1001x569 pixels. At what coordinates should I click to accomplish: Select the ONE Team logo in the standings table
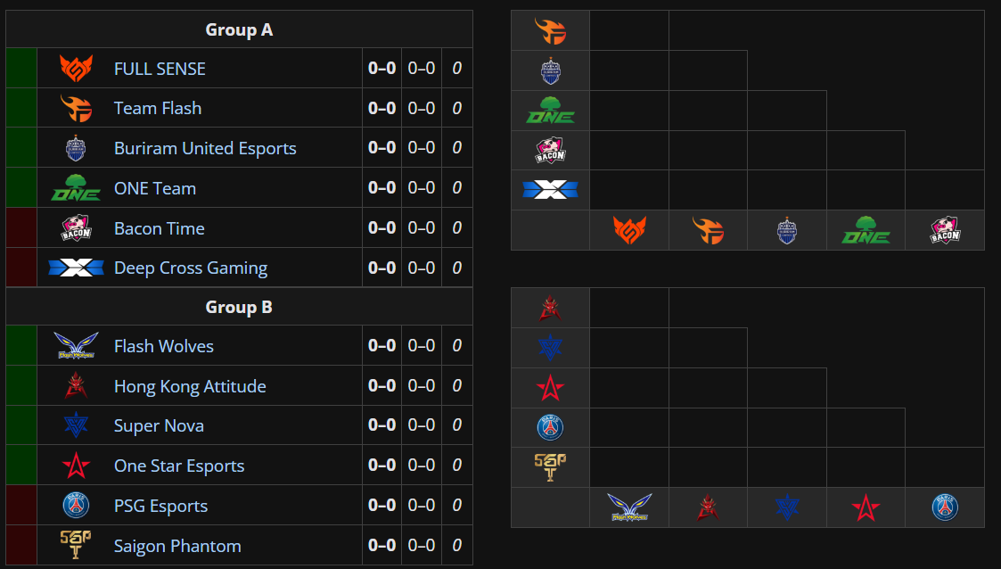click(x=76, y=188)
